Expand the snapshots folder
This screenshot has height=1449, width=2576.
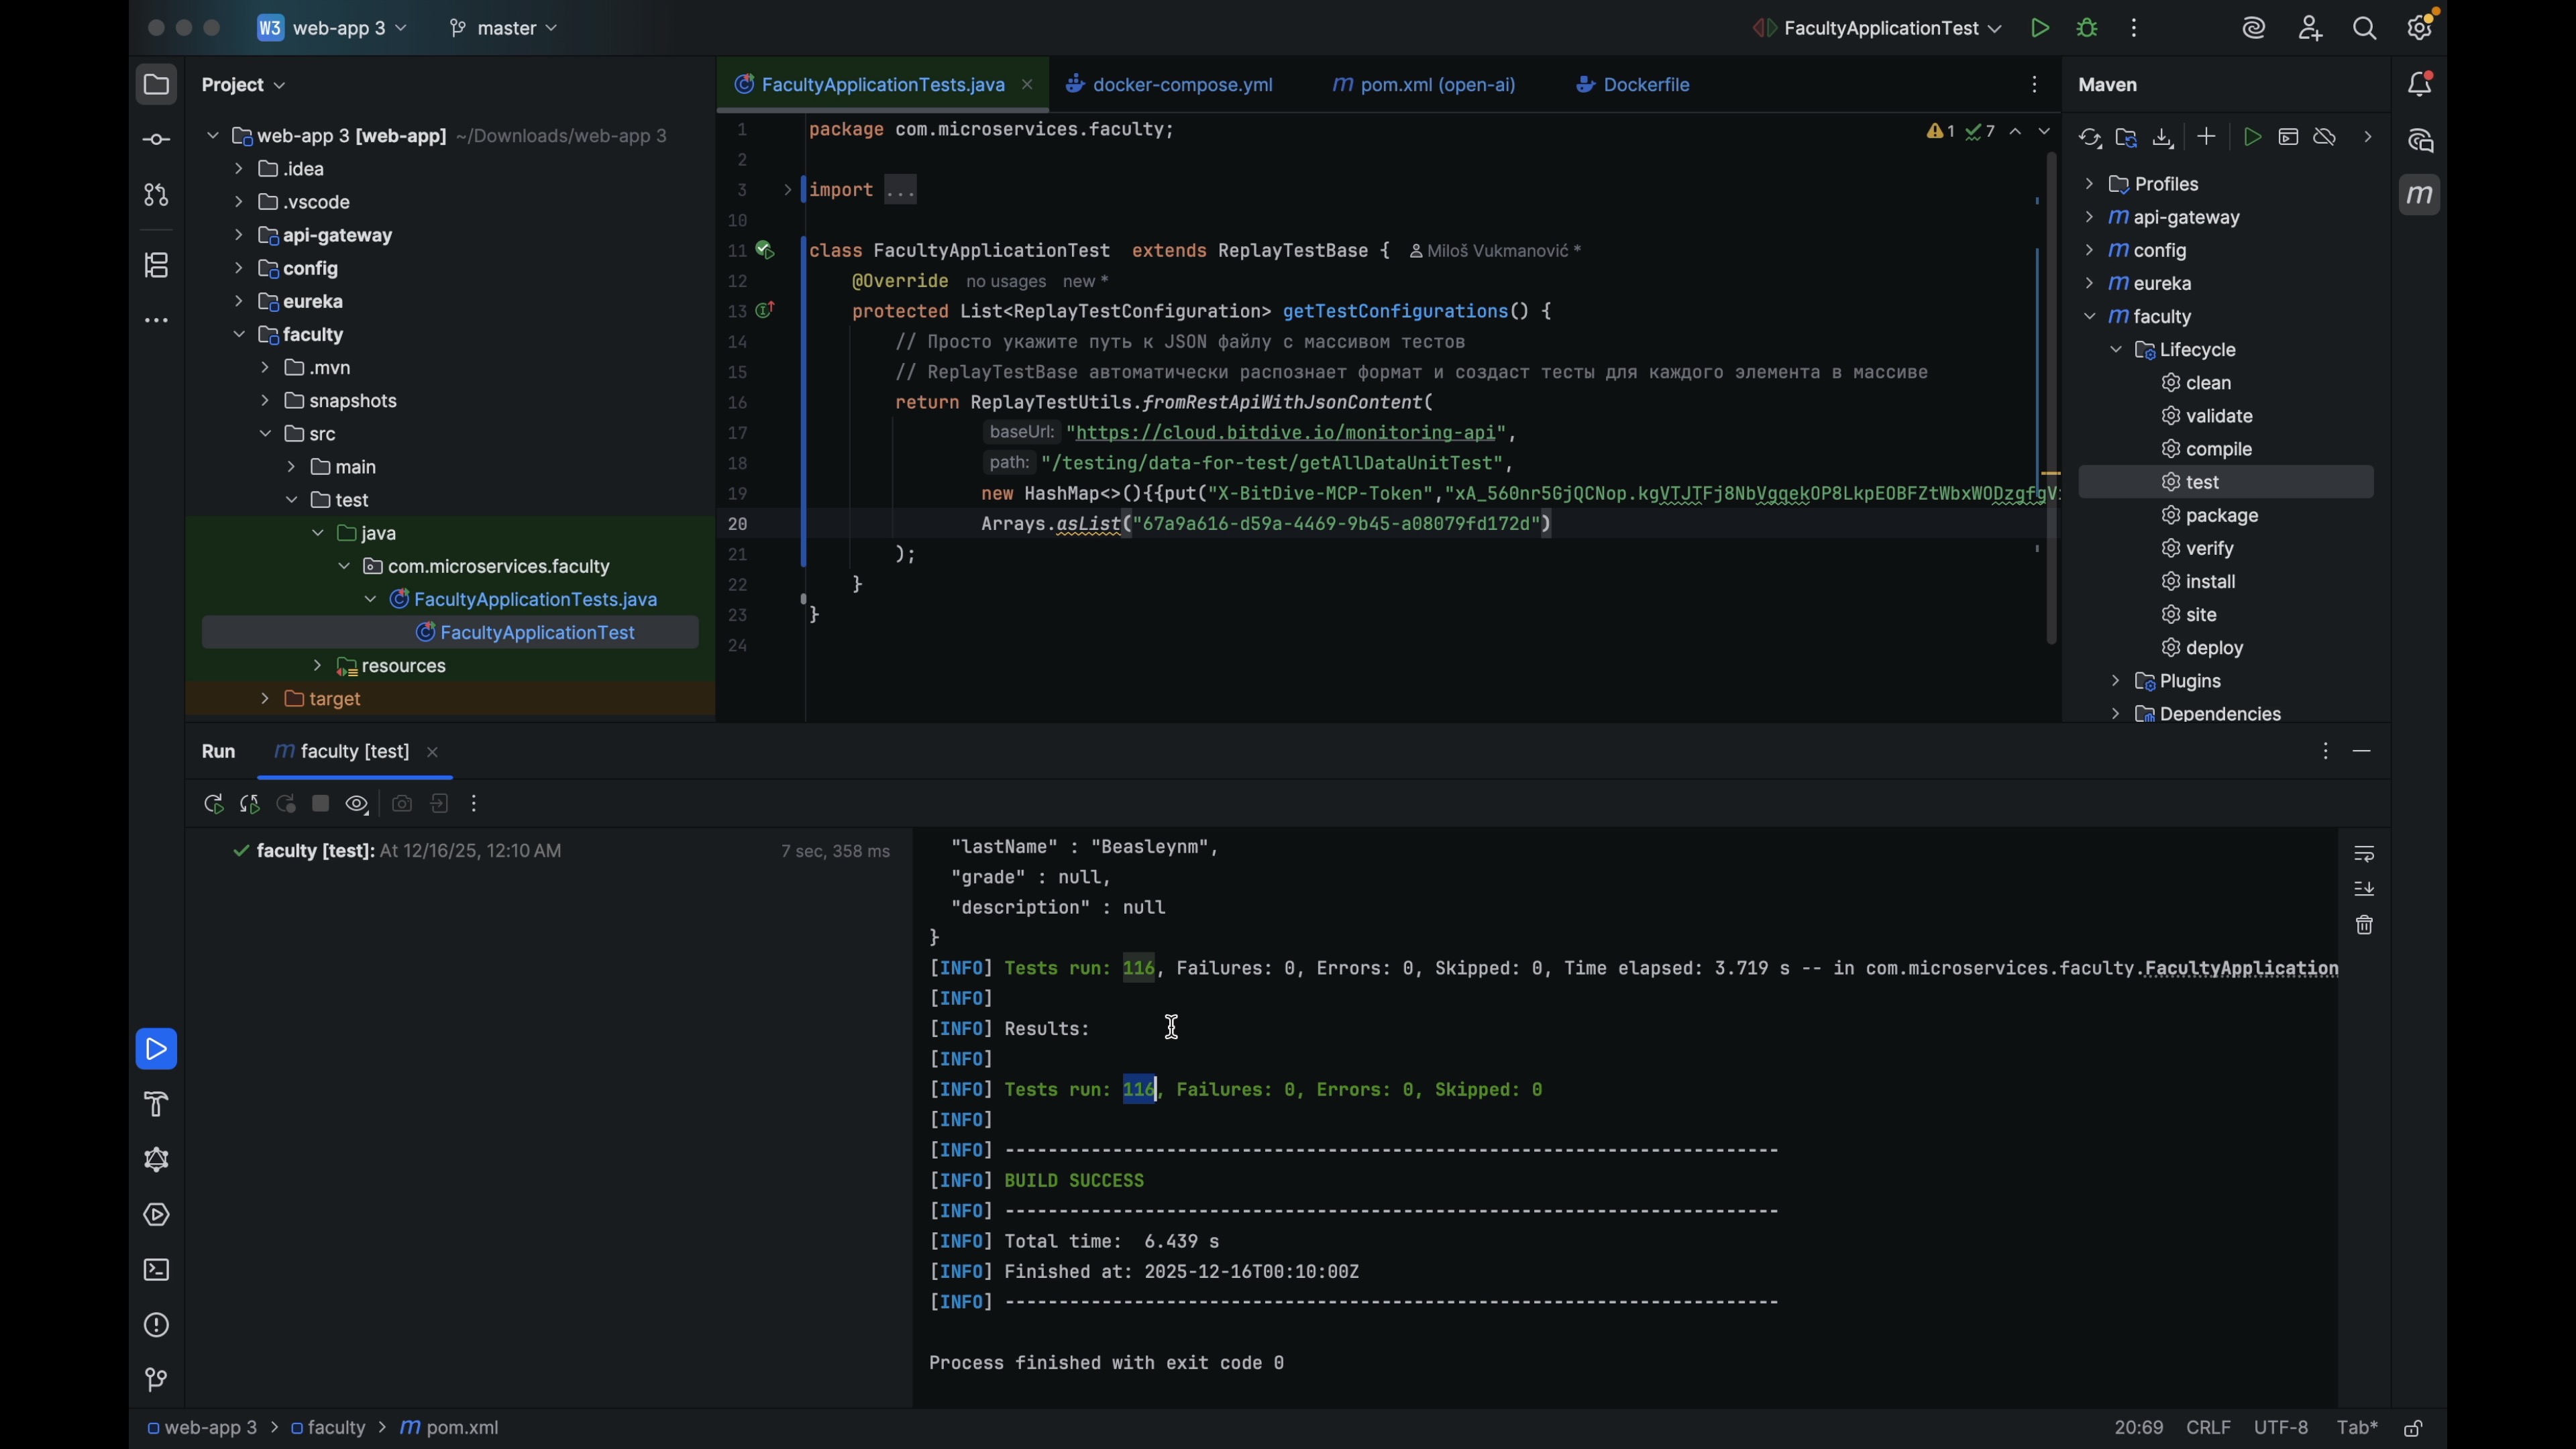pyautogui.click(x=264, y=401)
